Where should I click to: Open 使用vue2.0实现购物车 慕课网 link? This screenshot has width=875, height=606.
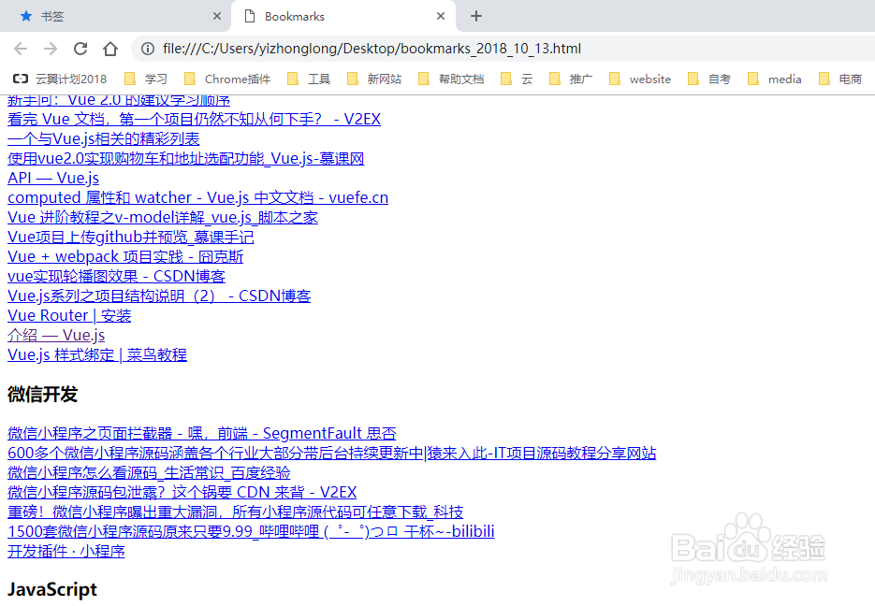[186, 158]
